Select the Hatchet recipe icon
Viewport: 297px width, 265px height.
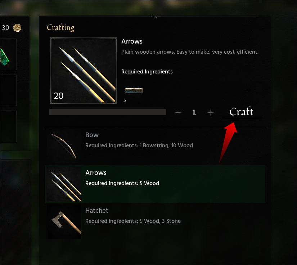coord(64,222)
